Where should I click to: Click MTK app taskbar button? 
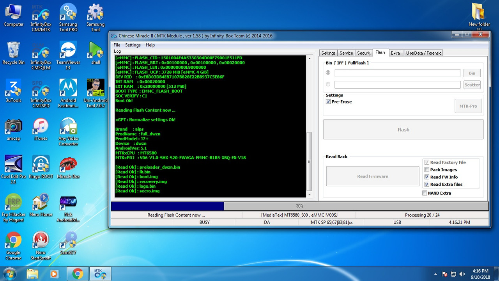(x=100, y=274)
